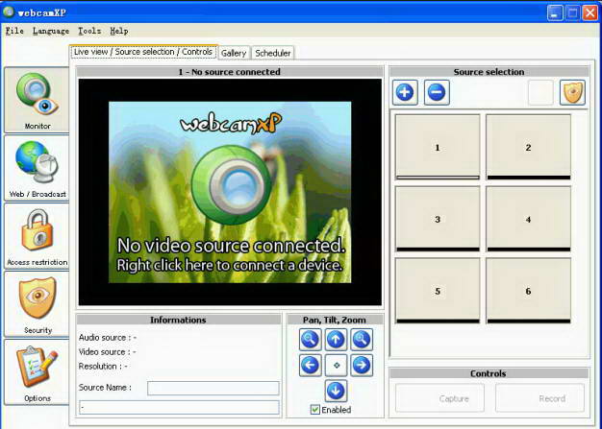Open Security shield section in sidebar
The image size is (602, 429).
(37, 304)
